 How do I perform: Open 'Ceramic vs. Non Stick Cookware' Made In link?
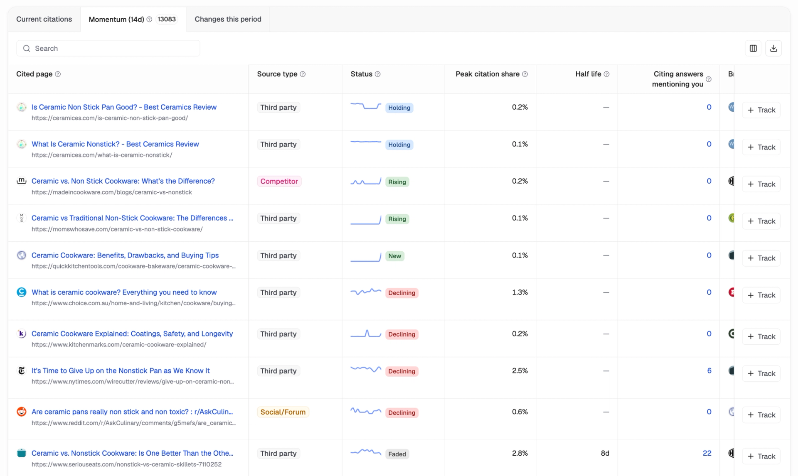[123, 181]
